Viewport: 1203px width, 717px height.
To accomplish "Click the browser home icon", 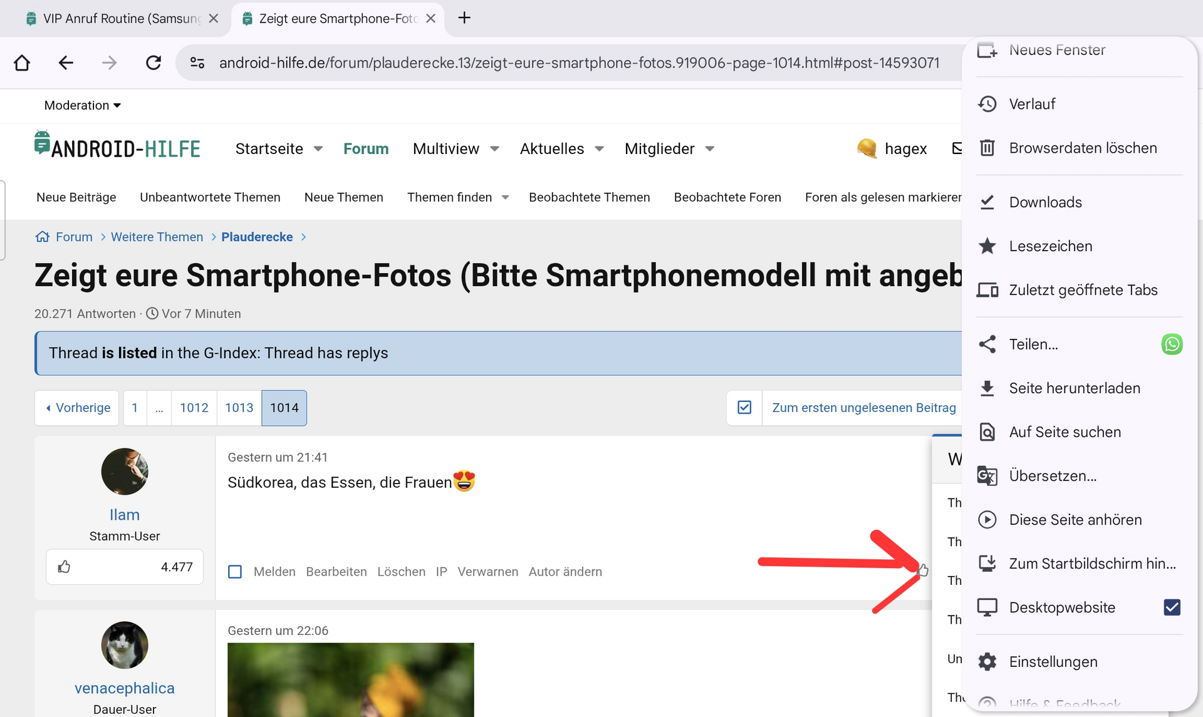I will point(22,63).
